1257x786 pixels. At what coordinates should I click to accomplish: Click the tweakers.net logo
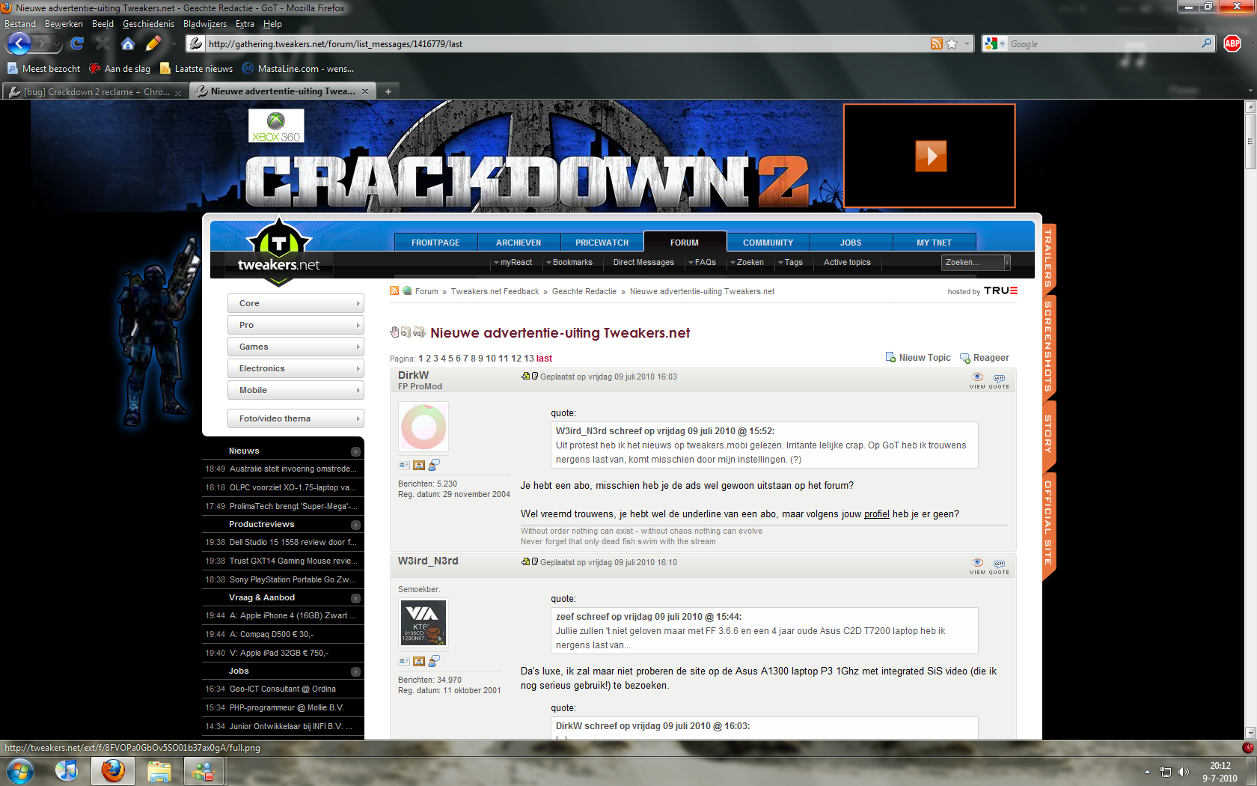(278, 252)
